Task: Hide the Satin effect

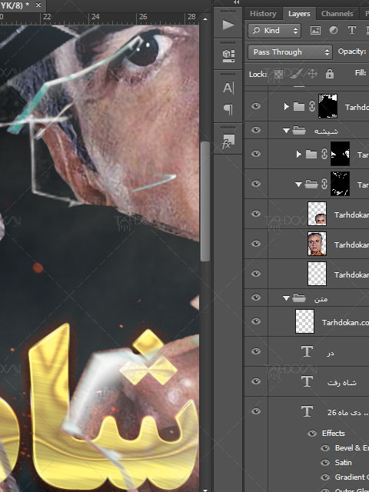Action: click(x=325, y=463)
